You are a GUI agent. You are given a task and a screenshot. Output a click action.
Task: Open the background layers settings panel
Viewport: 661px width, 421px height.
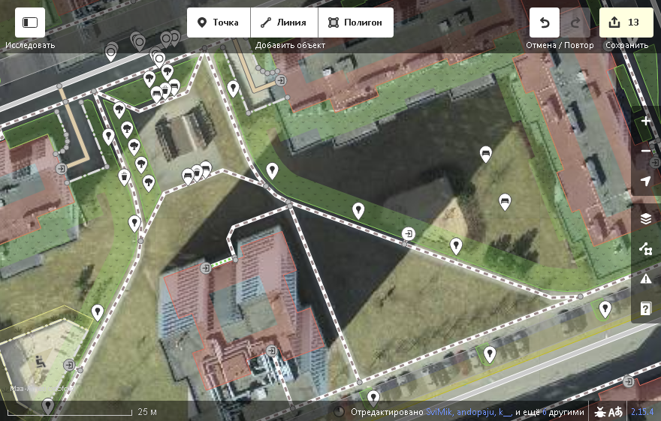coord(646,218)
